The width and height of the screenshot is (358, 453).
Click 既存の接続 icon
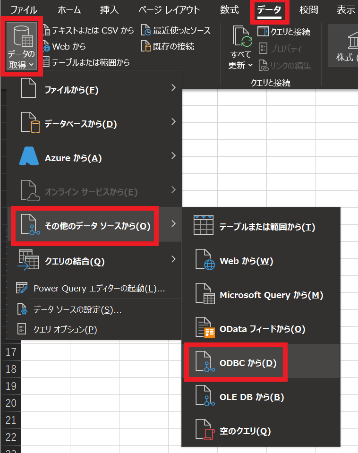[146, 46]
